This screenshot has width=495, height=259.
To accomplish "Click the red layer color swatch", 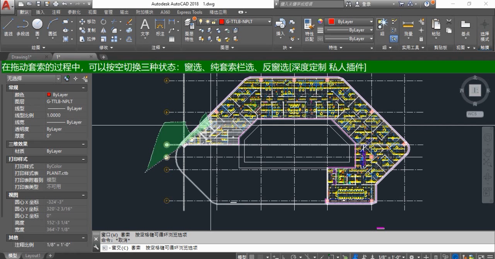I will [x=222, y=22].
